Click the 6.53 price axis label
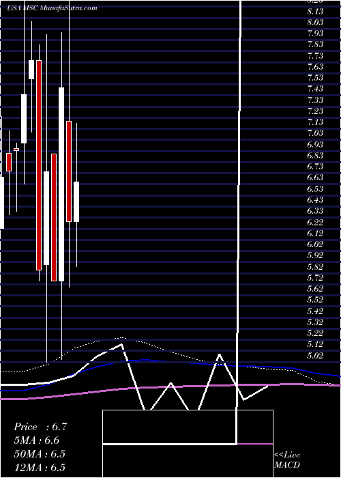 316,189
